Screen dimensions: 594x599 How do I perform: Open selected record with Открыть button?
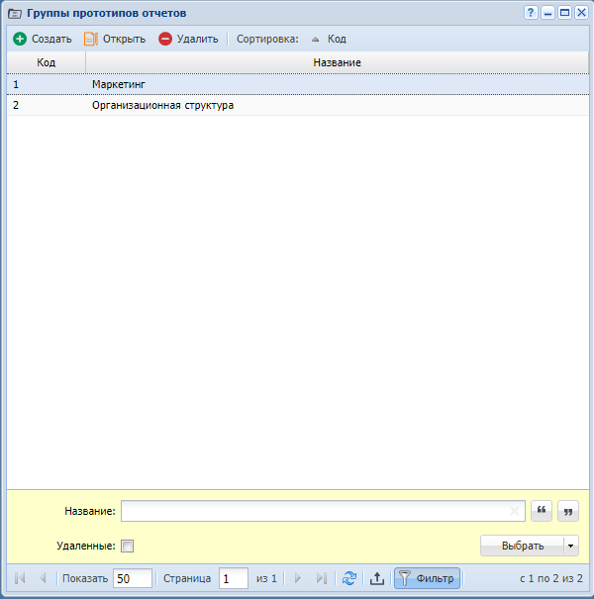pos(115,39)
